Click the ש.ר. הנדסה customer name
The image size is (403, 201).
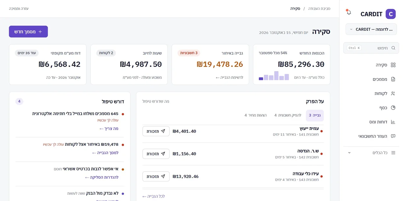tap(308, 151)
